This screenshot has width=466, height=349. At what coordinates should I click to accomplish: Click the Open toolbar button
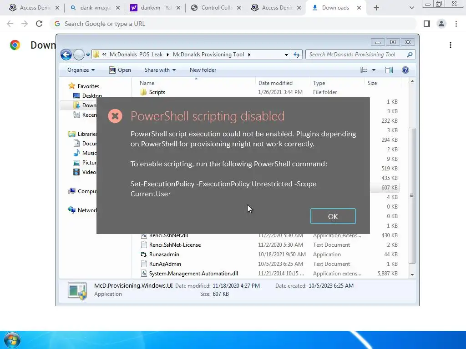click(120, 70)
